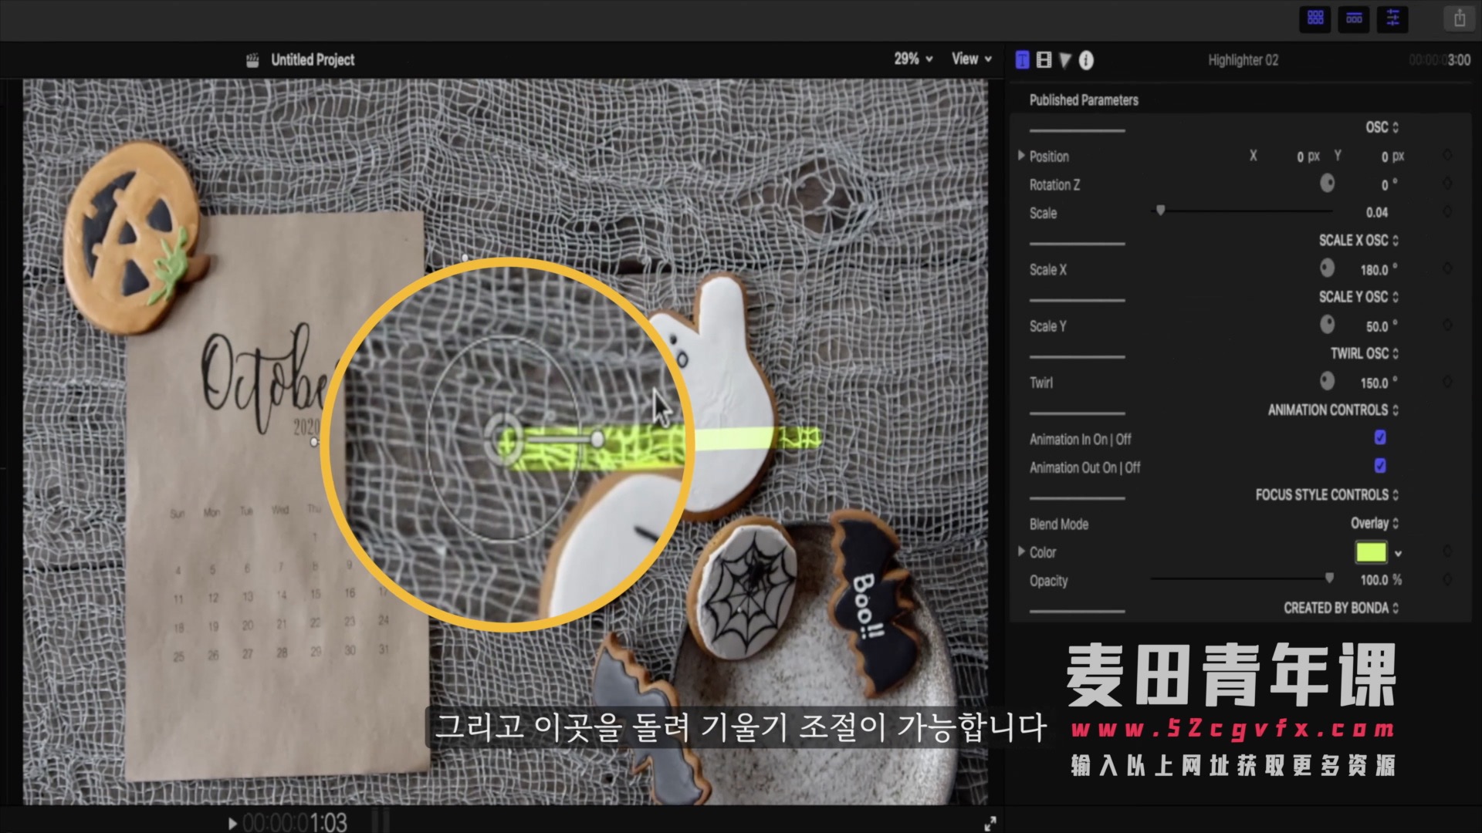Image resolution: width=1482 pixels, height=833 pixels.
Task: Click the Twirl 150.0 value field
Action: [1378, 383]
